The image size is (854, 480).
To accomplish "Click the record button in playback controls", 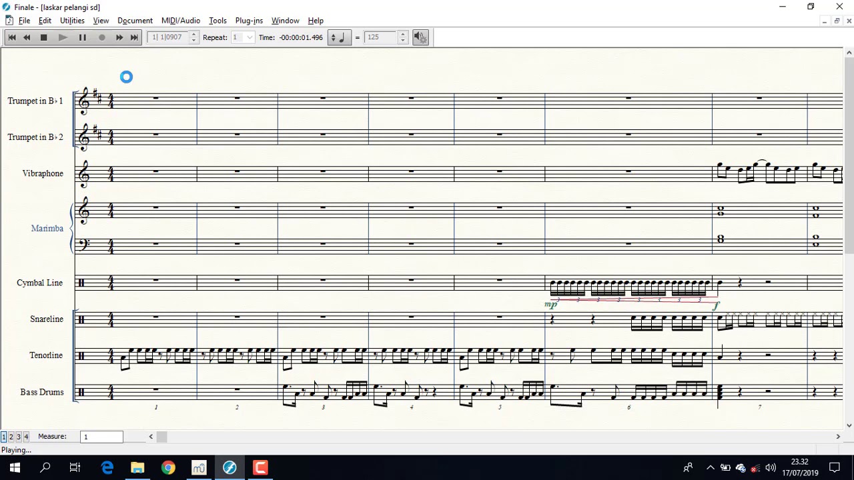I will click(x=102, y=37).
